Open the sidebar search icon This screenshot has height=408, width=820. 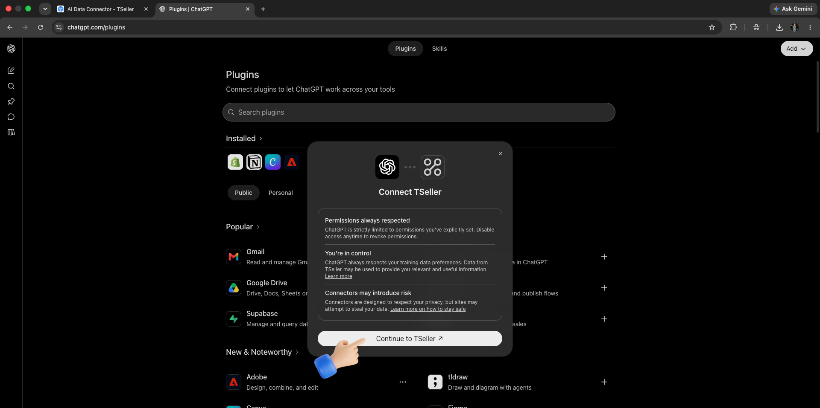tap(11, 86)
